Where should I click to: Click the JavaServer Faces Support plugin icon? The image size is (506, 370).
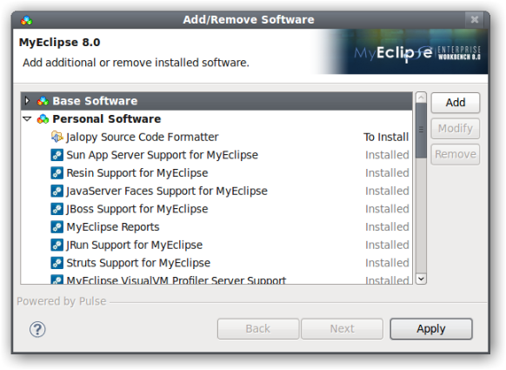click(57, 191)
